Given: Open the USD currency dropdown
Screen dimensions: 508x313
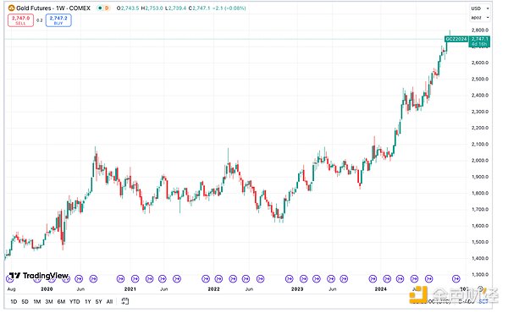Looking at the screenshot, I should (480, 8).
